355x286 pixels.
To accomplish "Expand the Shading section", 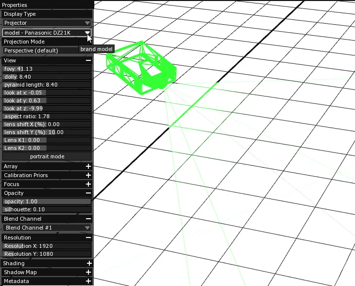I will tap(89, 263).
